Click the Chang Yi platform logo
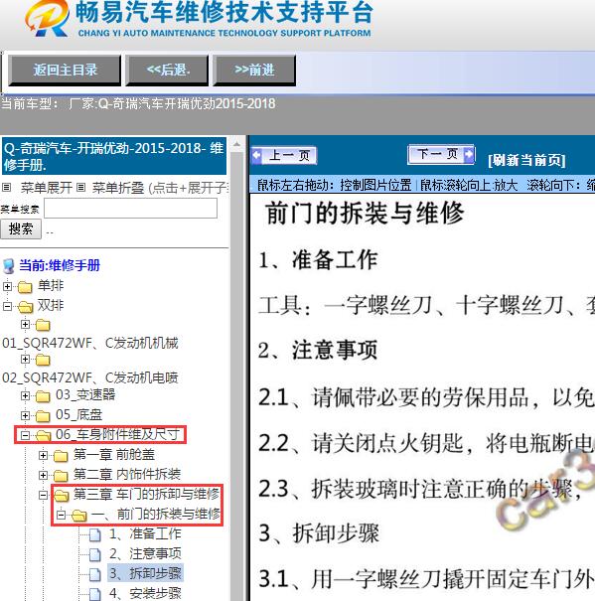This screenshot has height=601, width=595. pos(47,19)
